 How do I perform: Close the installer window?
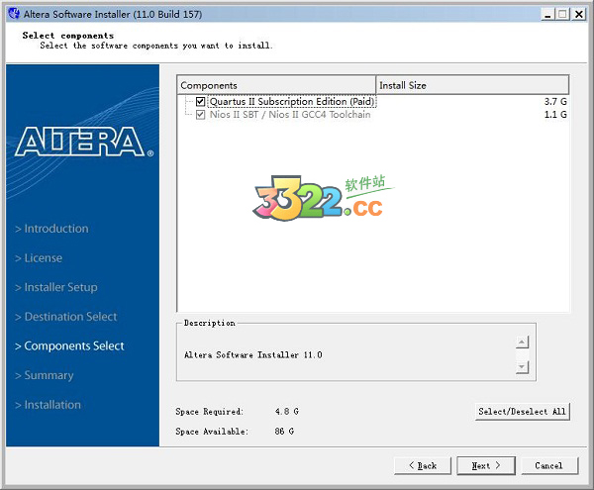tap(579, 15)
